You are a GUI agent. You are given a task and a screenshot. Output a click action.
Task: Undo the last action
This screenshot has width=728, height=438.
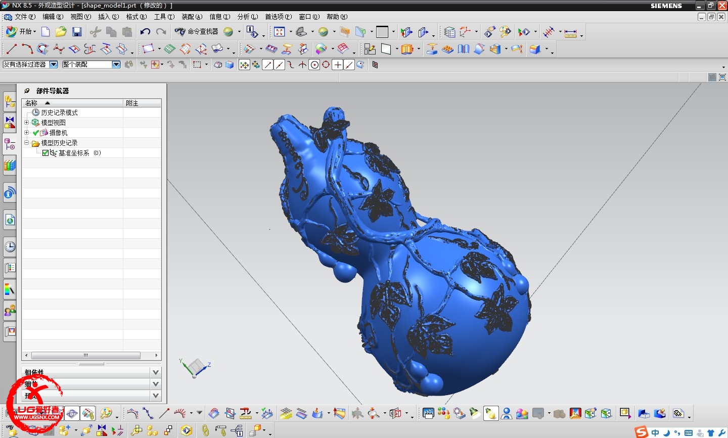pyautogui.click(x=145, y=32)
